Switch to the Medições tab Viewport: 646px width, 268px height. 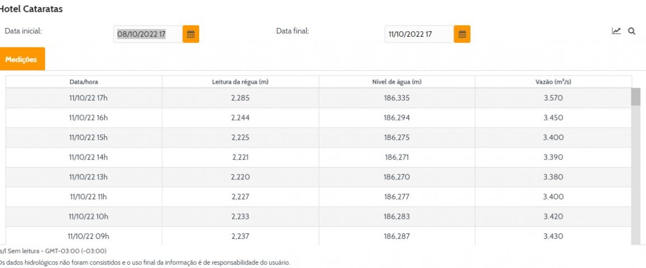click(21, 60)
